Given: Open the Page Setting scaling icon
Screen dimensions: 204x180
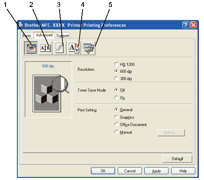Looking at the screenshot, I should pos(74,48).
